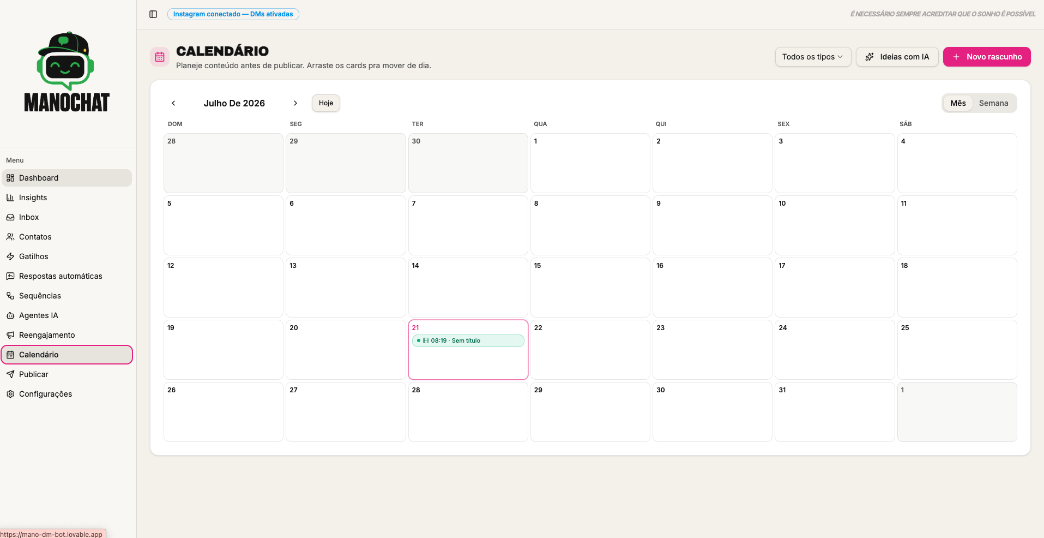This screenshot has height=538, width=1044.
Task: Select the day 15 calendar cell
Action: pos(590,288)
